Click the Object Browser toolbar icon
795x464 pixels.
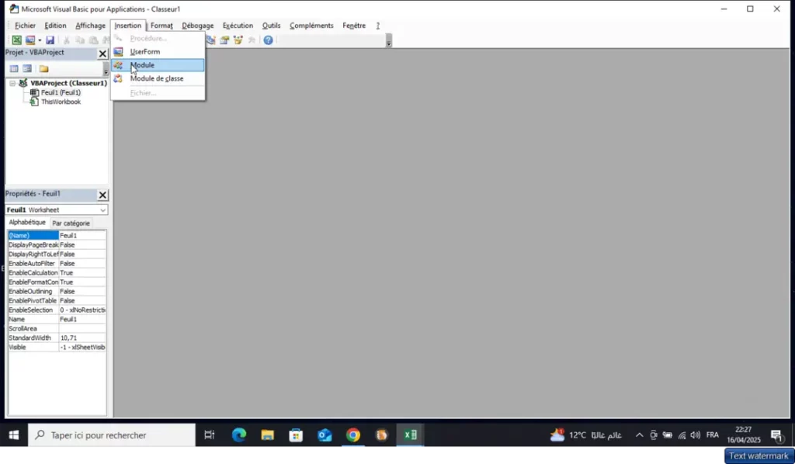[238, 40]
